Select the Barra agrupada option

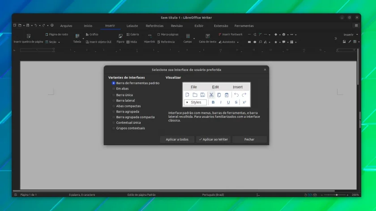point(126,112)
